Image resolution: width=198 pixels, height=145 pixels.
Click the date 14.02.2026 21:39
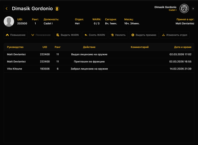pos(181,69)
